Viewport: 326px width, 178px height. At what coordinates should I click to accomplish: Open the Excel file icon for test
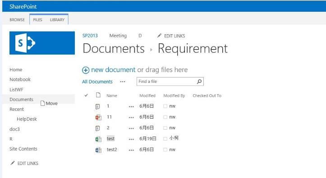[98, 139]
